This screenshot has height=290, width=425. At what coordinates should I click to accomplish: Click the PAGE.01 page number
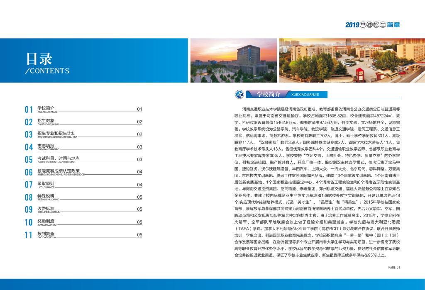click(393, 267)
